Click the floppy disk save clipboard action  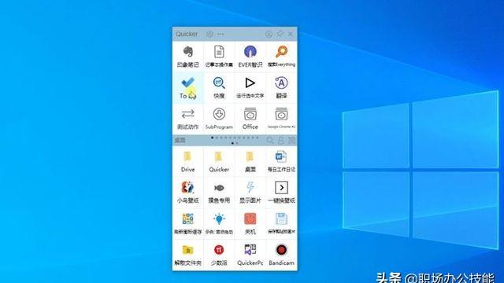tap(281, 223)
